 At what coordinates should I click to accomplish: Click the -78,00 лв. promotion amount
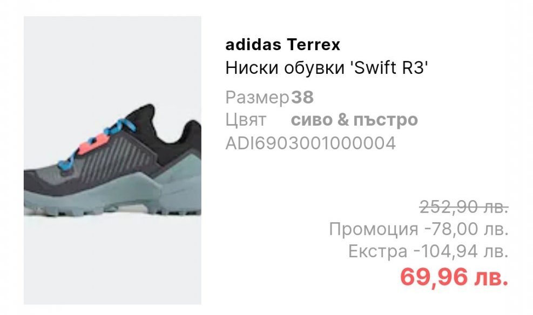[x=467, y=229]
